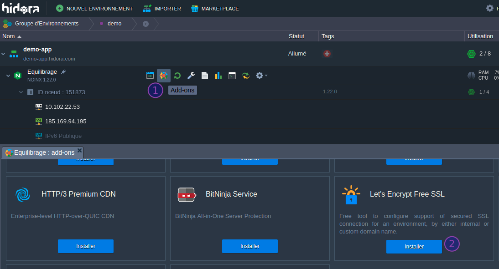Click the Redeploy containers icon
The image size is (499, 269).
246,76
